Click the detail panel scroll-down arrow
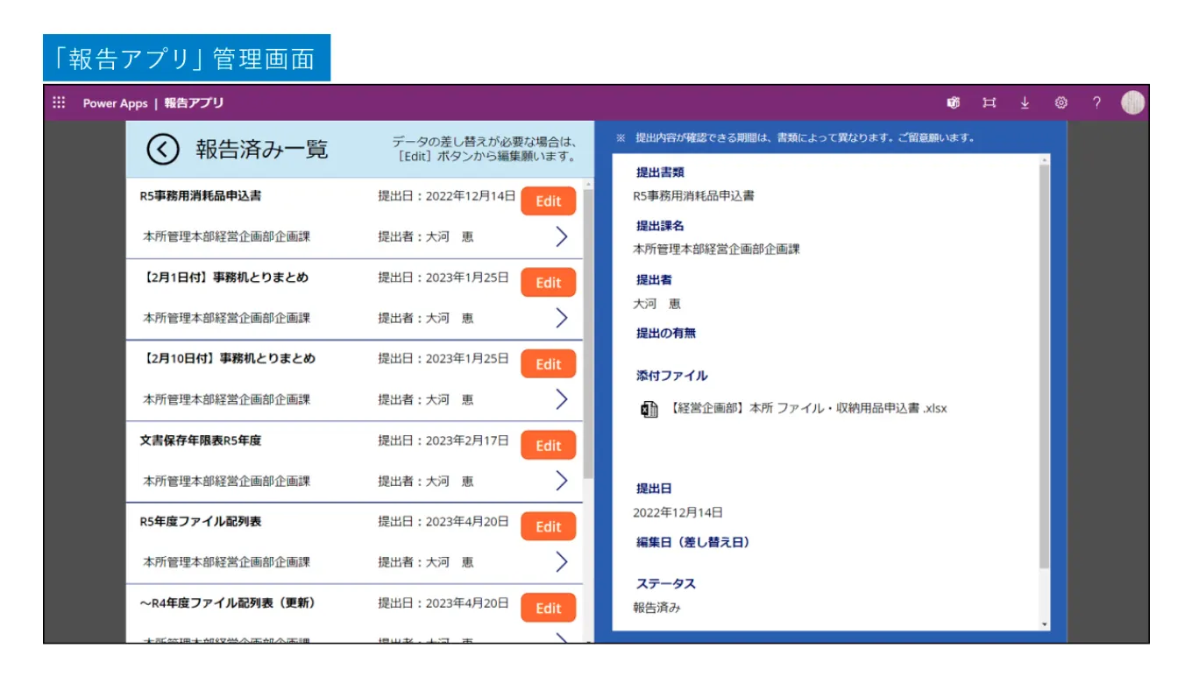Image resolution: width=1199 pixels, height=683 pixels. (x=1044, y=624)
